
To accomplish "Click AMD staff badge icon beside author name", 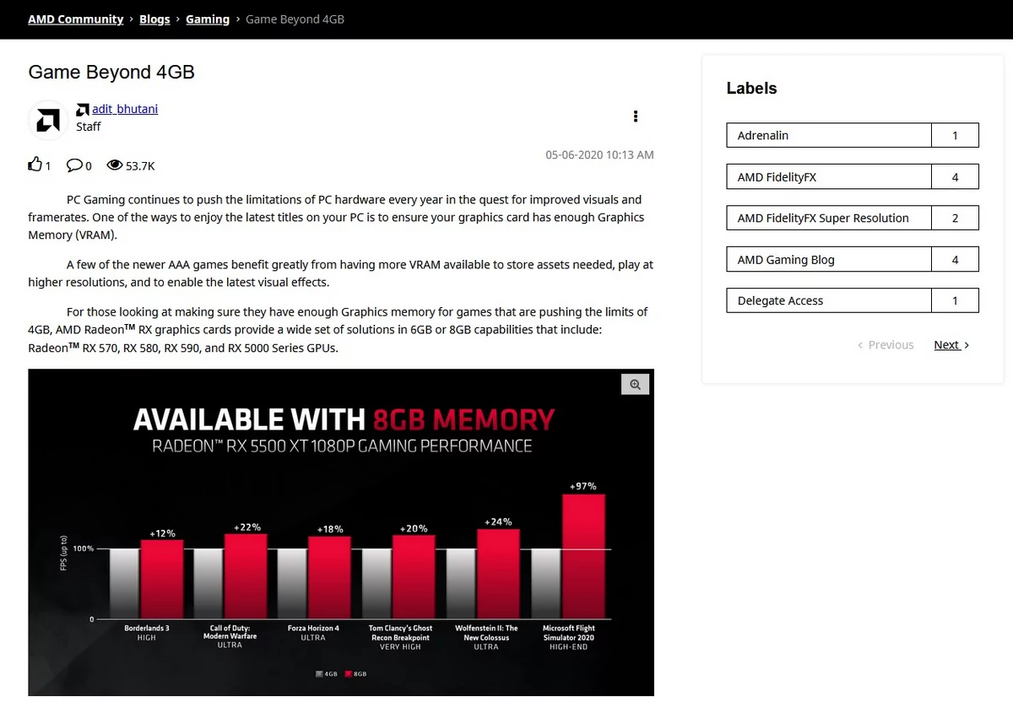I will 83,110.
